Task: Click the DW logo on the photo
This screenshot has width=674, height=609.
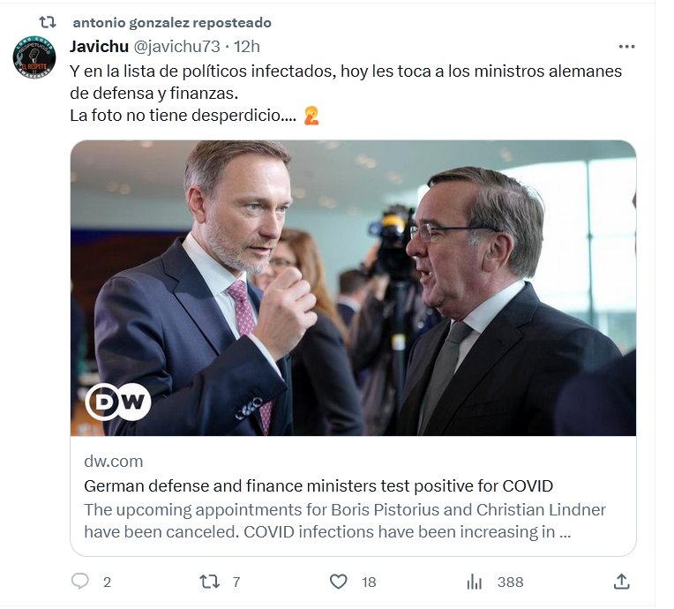Action: click(118, 402)
